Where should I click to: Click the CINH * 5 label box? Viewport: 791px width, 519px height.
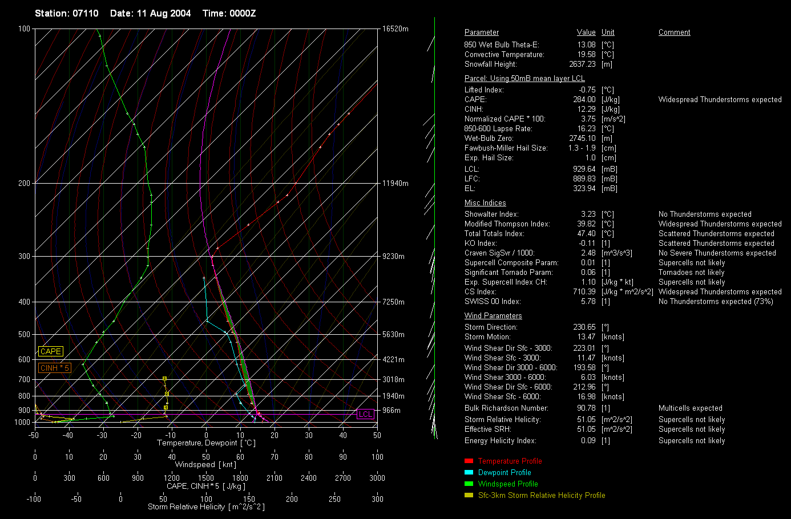click(55, 368)
